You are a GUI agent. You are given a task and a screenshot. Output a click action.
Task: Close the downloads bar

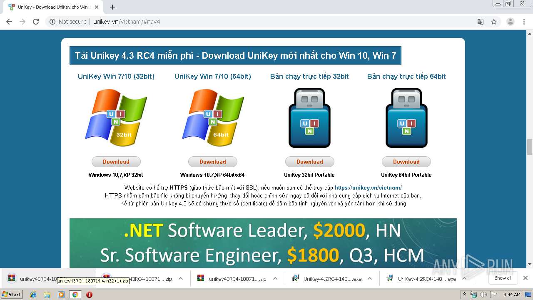point(525,278)
